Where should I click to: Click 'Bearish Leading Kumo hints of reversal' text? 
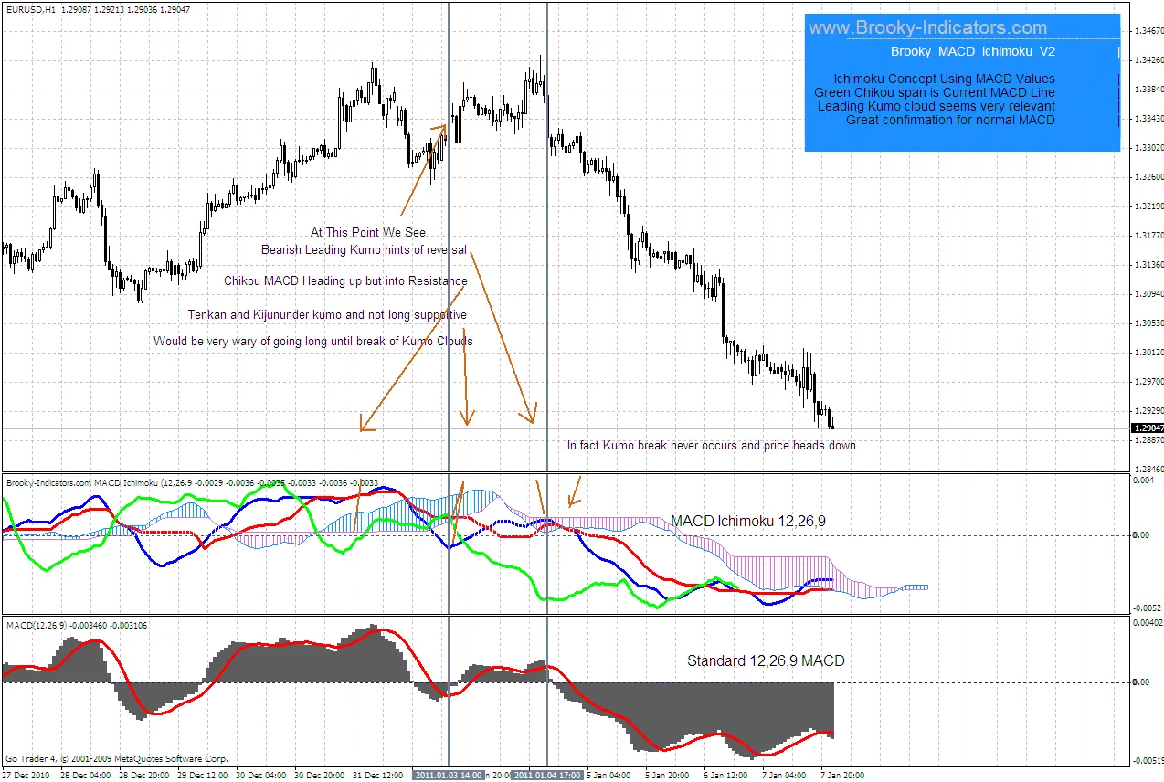(364, 249)
